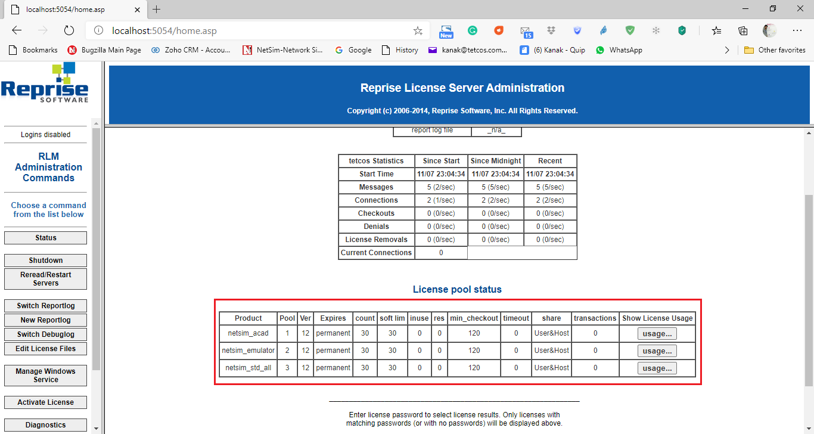Open the Favorites list
Image resolution: width=814 pixels, height=434 pixels.
coord(717,30)
